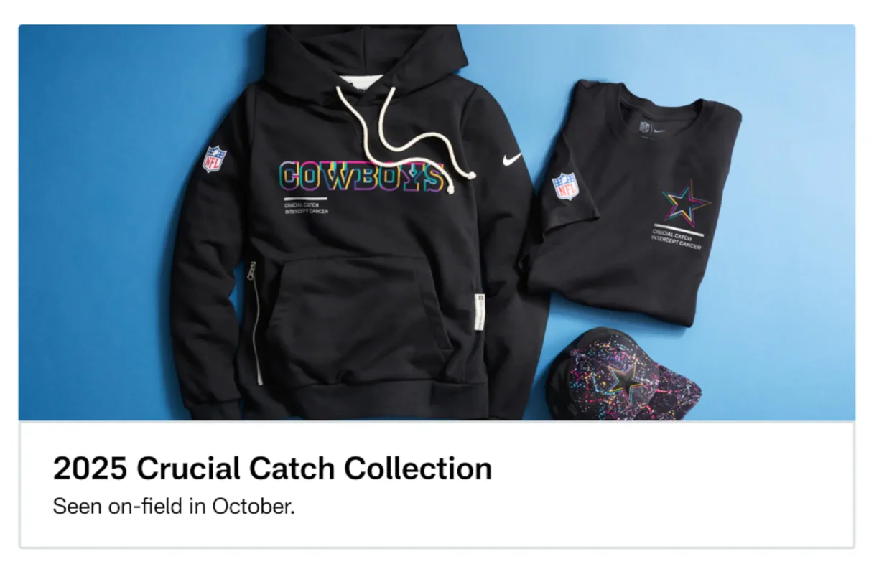Click the 'Seen on-field in October.' subtitle
Image resolution: width=874 pixels, height=574 pixels.
coord(175,506)
